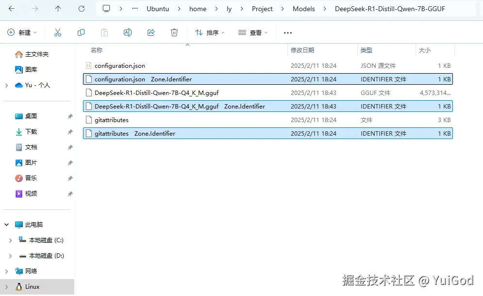The width and height of the screenshot is (483, 296).
Task: Navigate to Project in the breadcrumb
Action: click(x=262, y=9)
